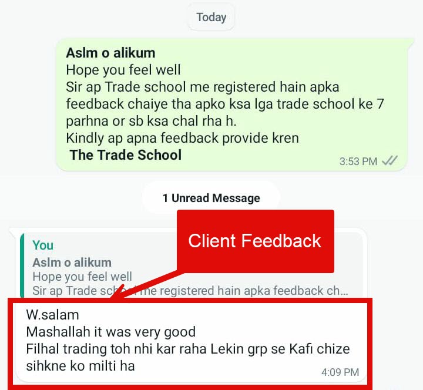Tap the 4:09 PM timestamp
Image resolution: width=423 pixels, height=390 pixels.
340,372
